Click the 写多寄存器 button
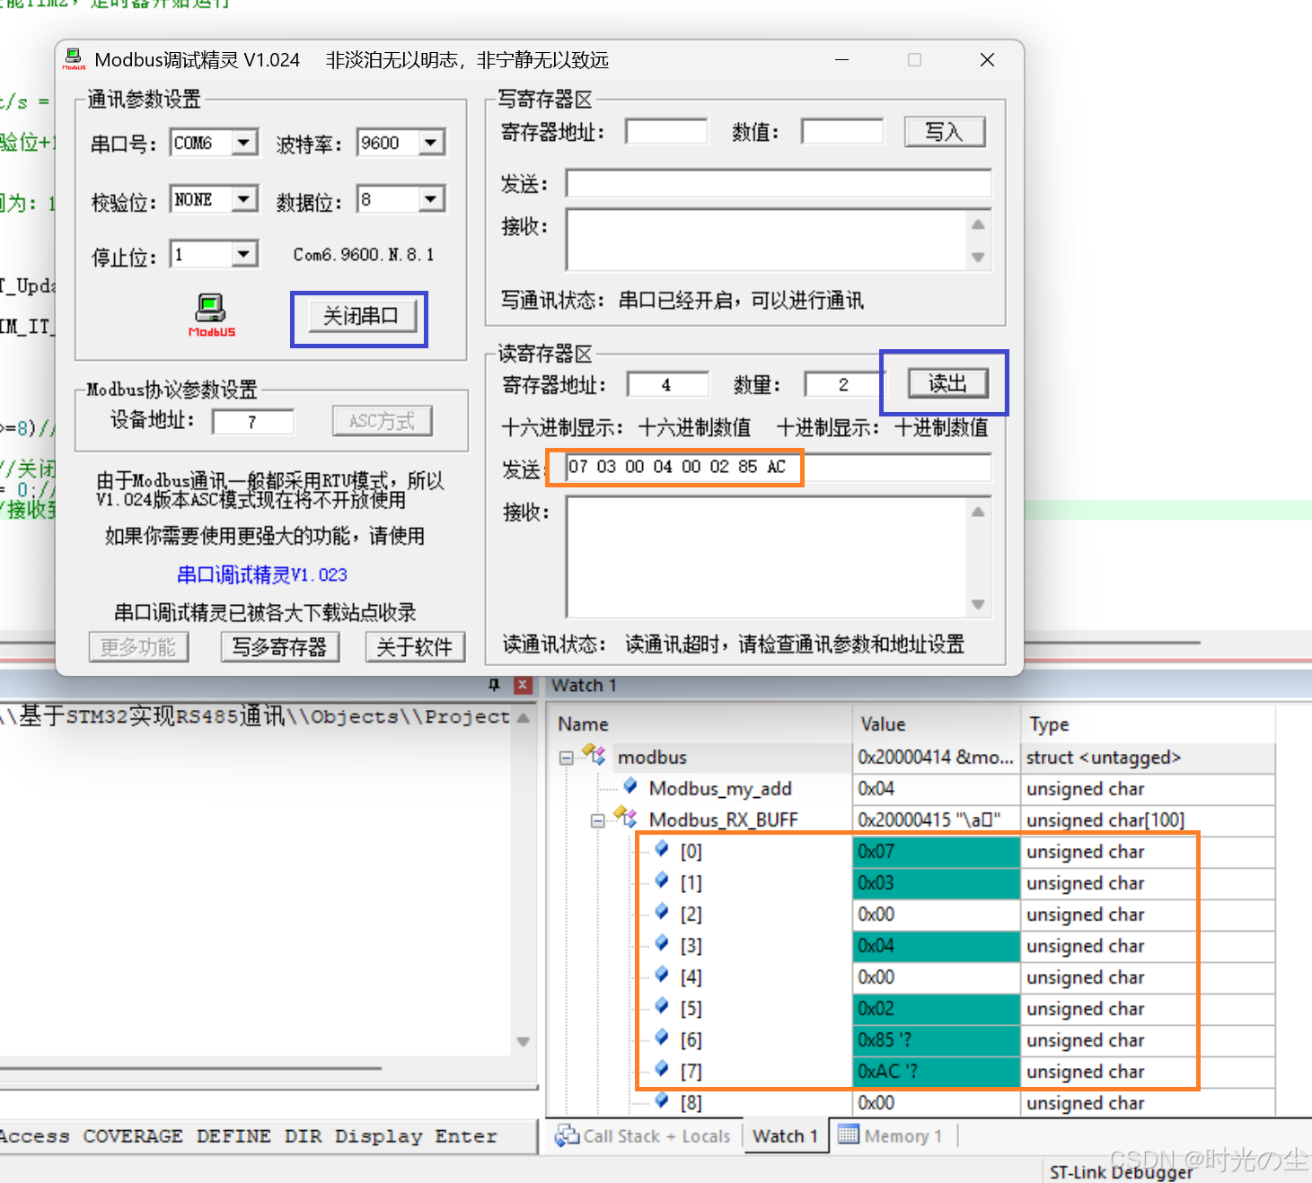 [280, 646]
